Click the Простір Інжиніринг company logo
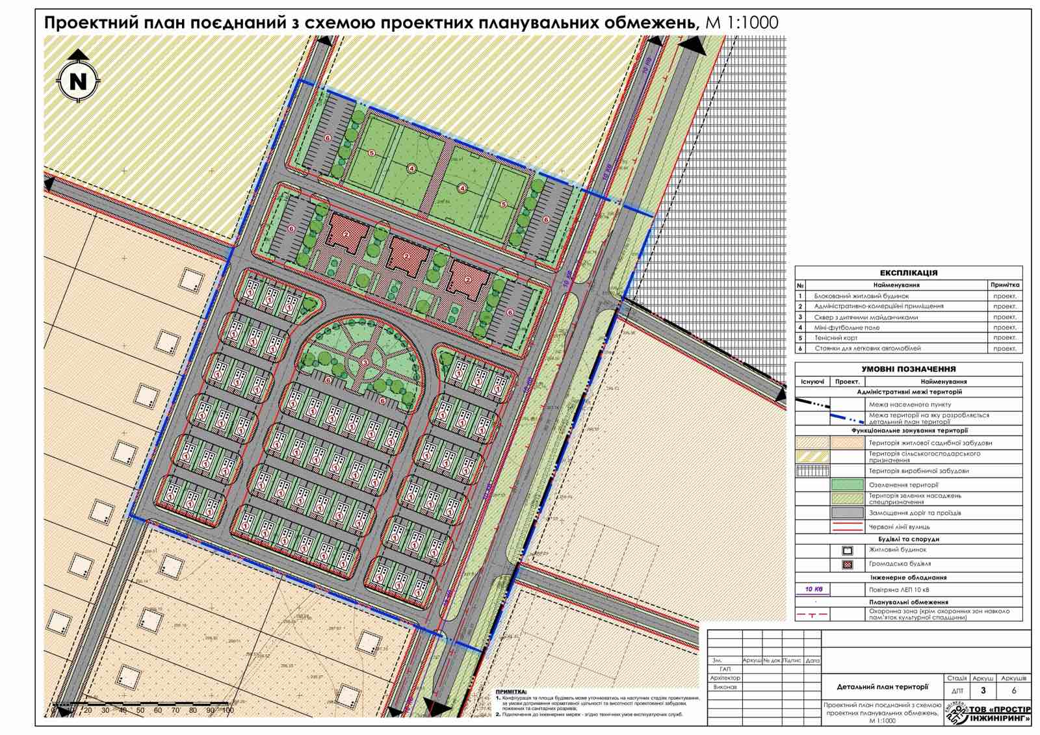Viewport: 1040px width, 735px height. (989, 714)
